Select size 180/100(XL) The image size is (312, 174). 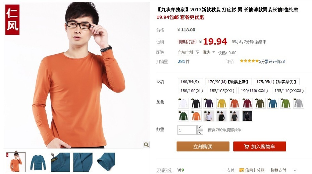(x=192, y=91)
